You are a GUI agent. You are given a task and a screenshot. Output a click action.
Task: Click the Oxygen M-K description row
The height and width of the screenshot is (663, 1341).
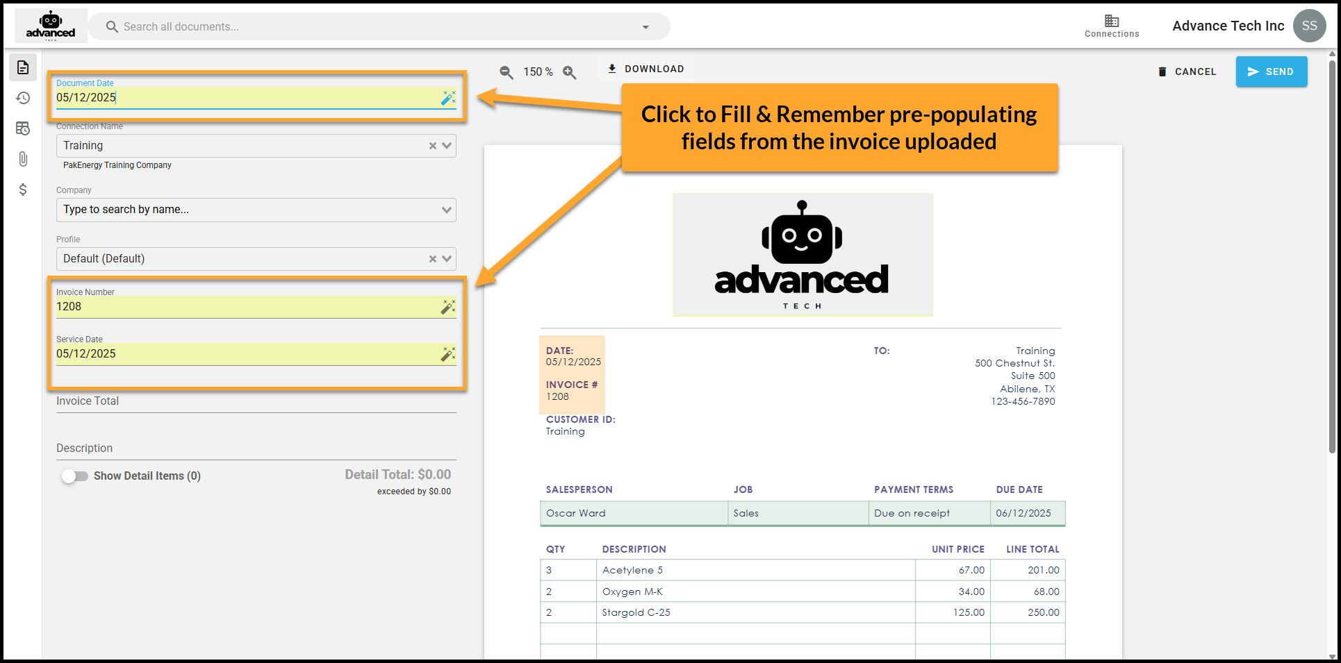pos(755,592)
